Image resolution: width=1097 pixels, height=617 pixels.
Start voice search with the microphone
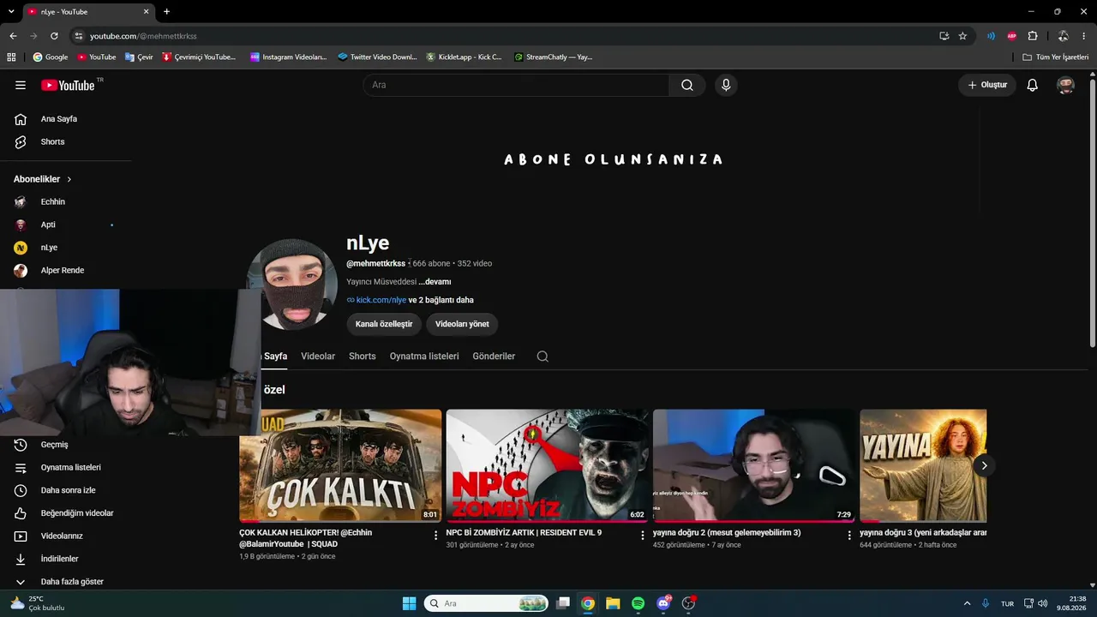(x=726, y=85)
